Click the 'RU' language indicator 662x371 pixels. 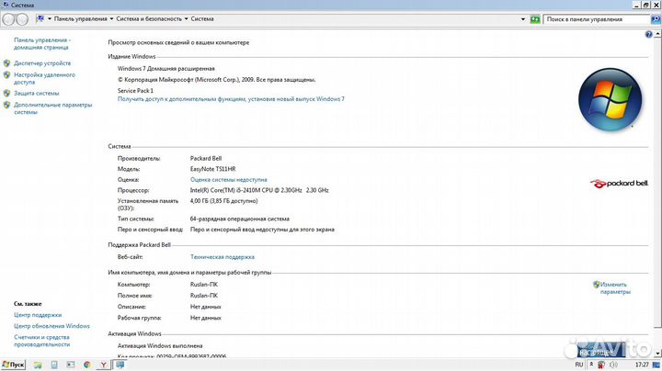tap(579, 365)
